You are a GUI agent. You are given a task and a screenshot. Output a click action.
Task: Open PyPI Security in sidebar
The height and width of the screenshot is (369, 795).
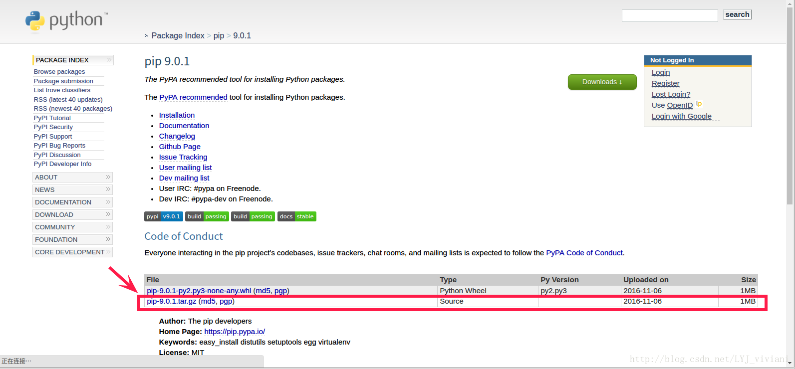[x=53, y=127]
